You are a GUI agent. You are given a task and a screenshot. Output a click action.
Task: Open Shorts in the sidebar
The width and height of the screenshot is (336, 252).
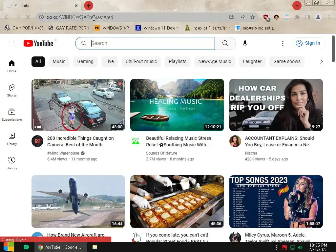[x=12, y=91]
